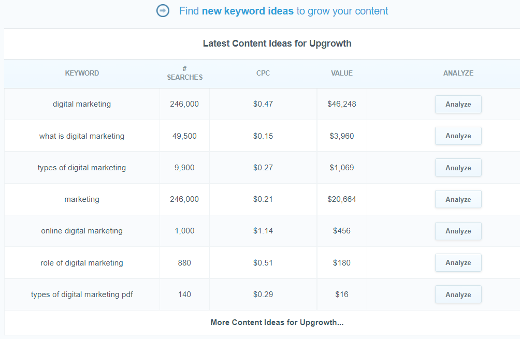Click the $0.51 CPC value
Viewport: 520px width, 339px height.
[263, 263]
